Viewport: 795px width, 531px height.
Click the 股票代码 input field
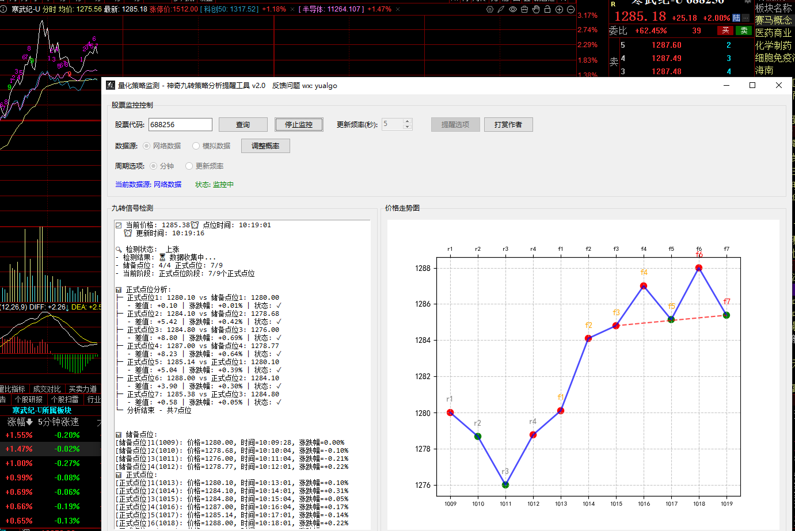(180, 125)
